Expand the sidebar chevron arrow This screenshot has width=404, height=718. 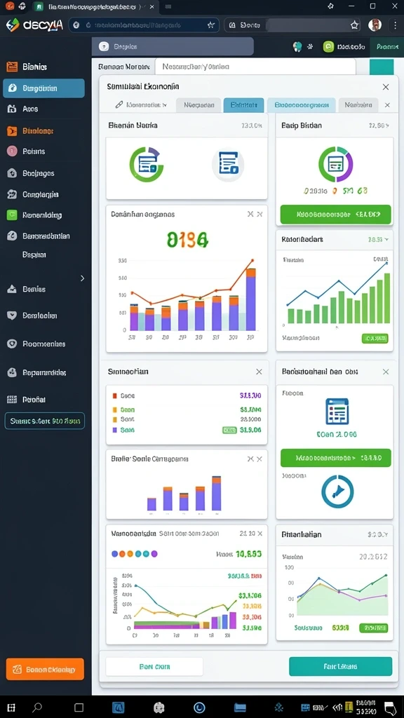83,278
